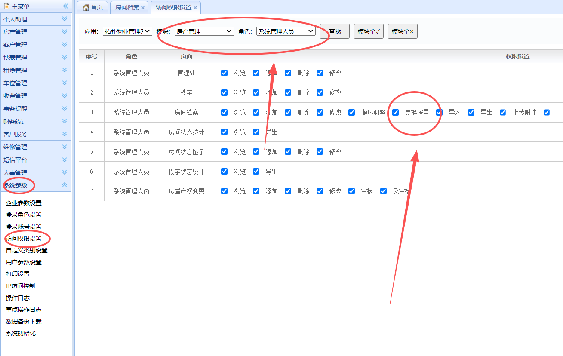
Task: Click the 页面 column header
Action: 186,56
